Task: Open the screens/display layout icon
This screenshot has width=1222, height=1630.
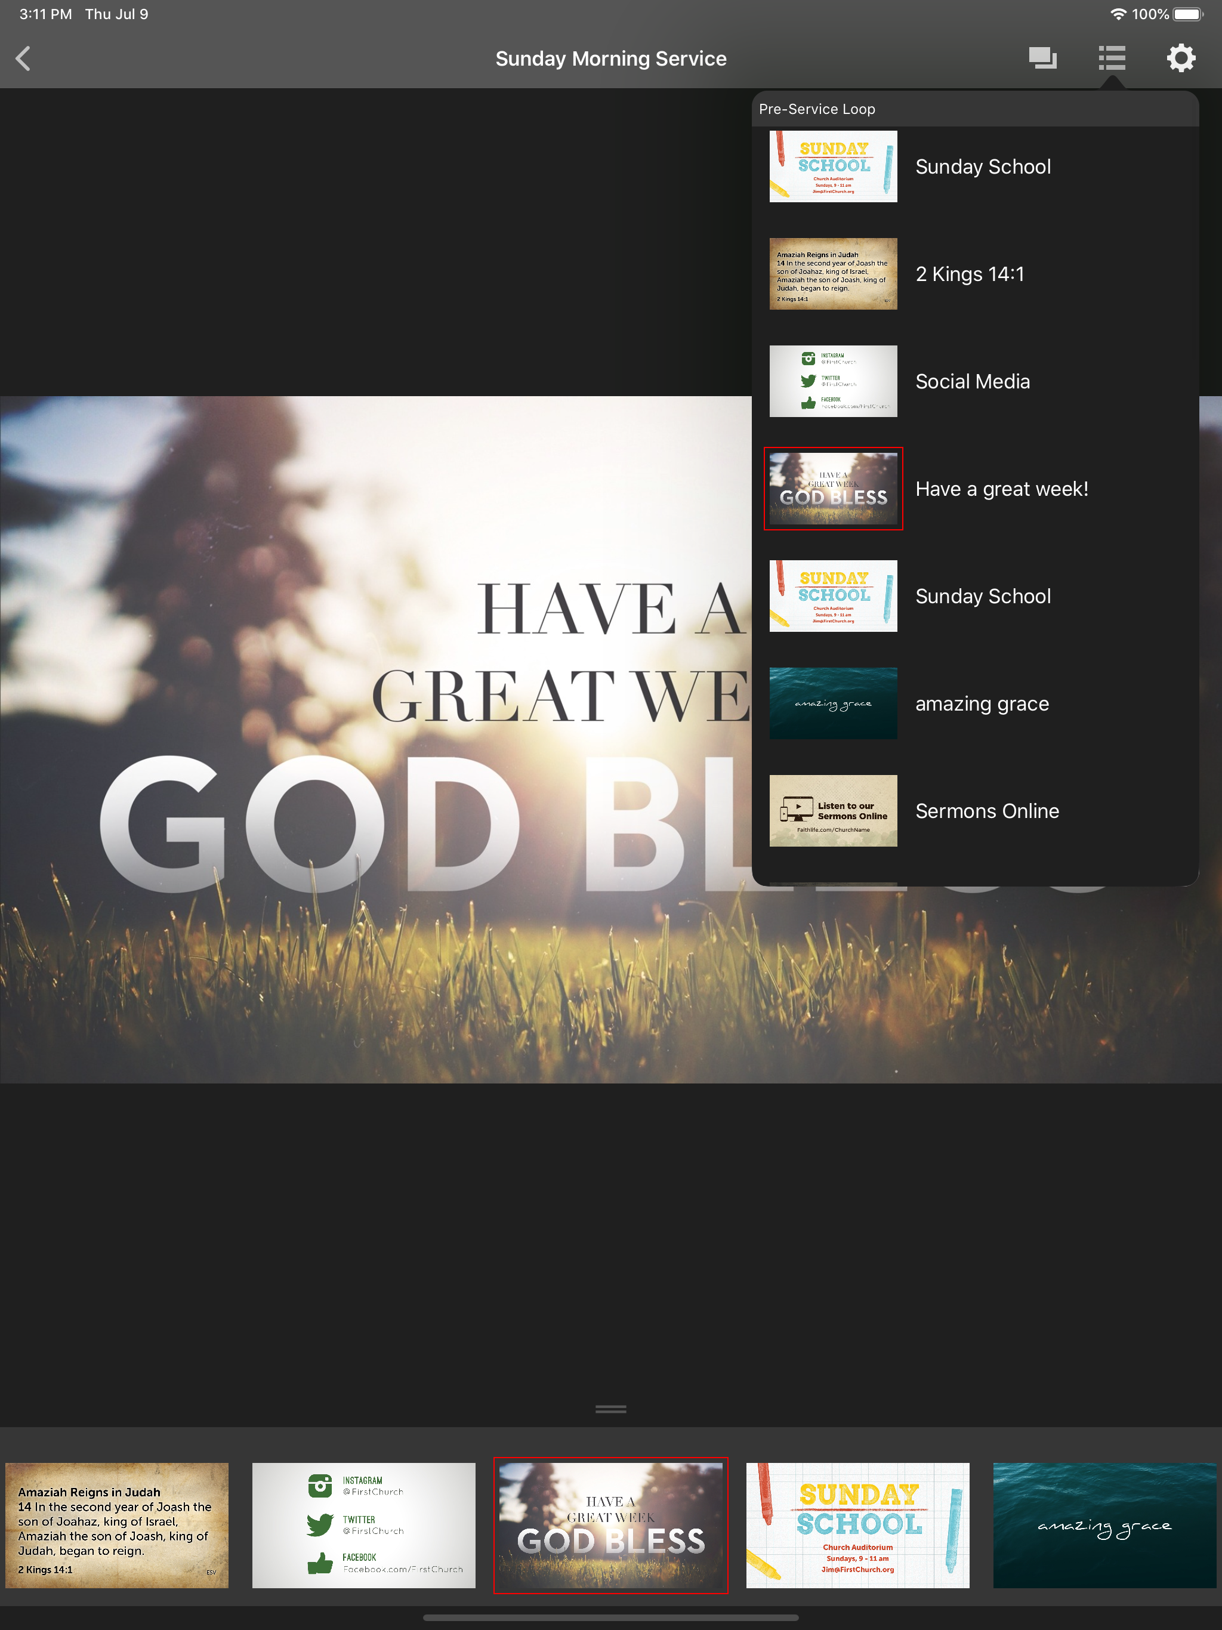Action: point(1042,58)
